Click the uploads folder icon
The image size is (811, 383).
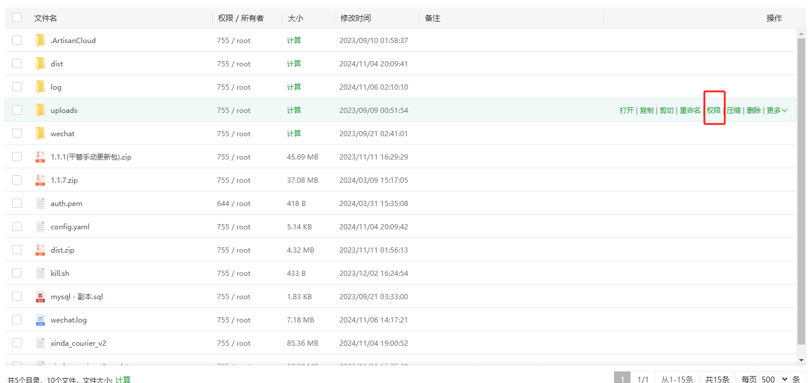40,110
